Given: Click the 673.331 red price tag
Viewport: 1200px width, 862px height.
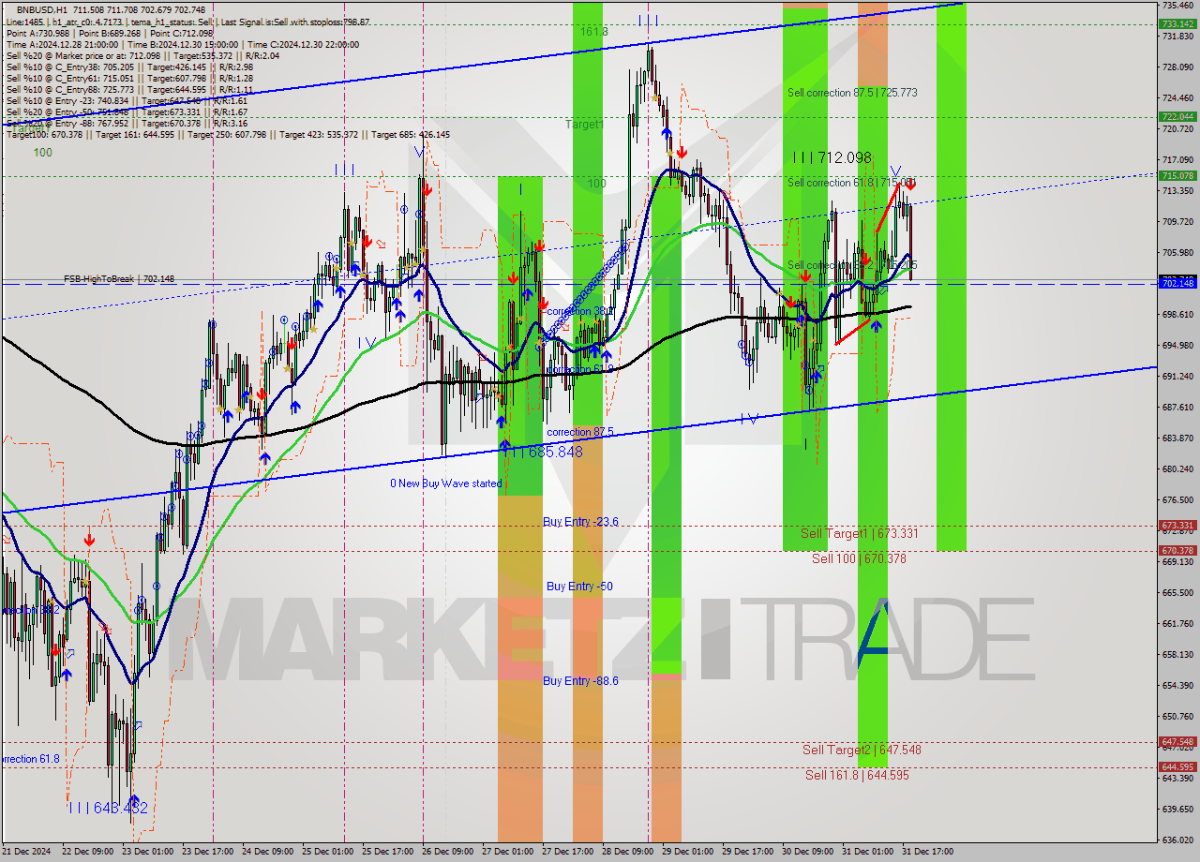Looking at the screenshot, I should (1177, 526).
